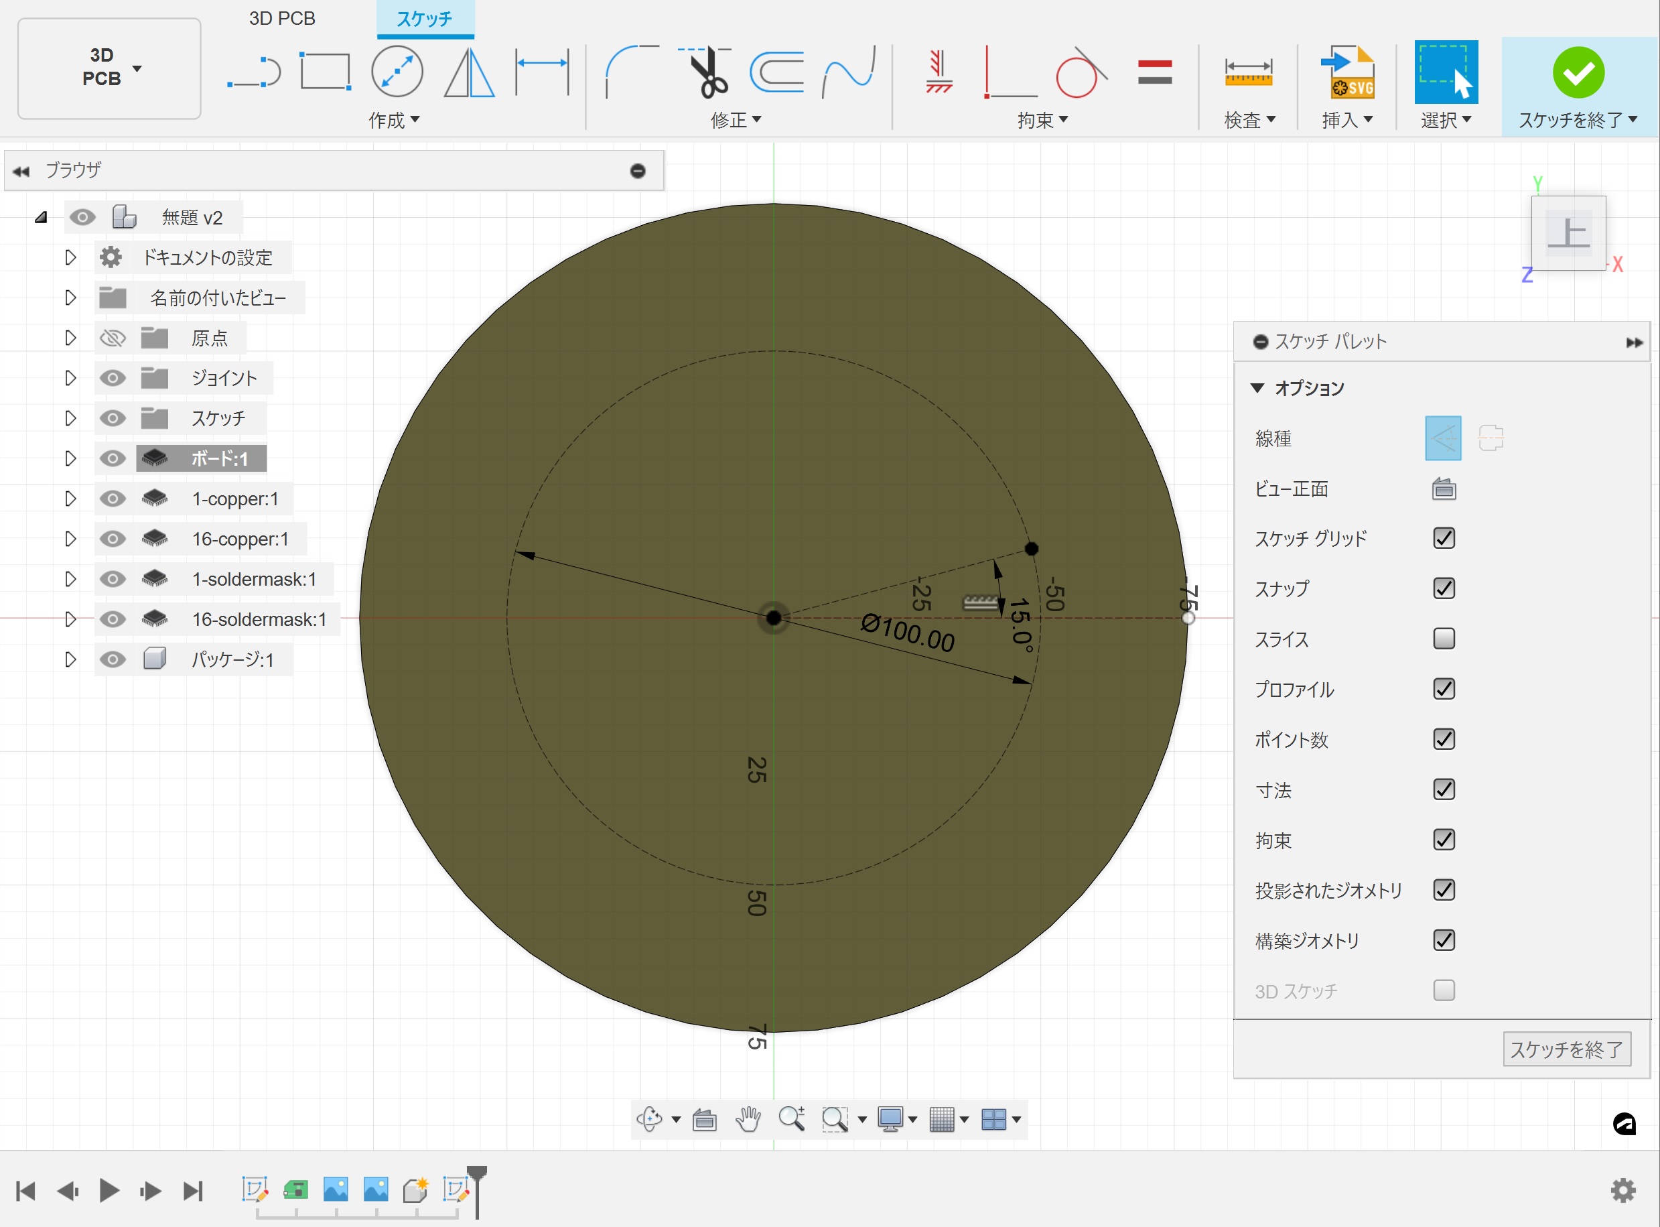Disable the スナップ checkbox

1443,588
